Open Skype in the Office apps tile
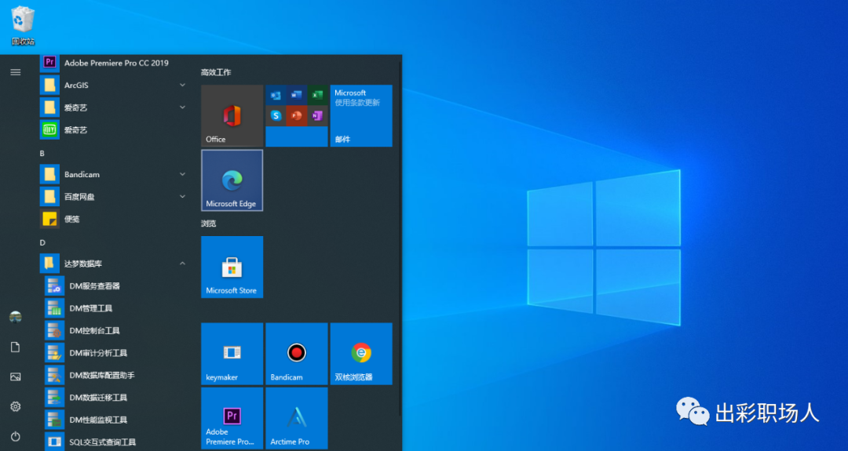848x451 pixels. [x=276, y=115]
